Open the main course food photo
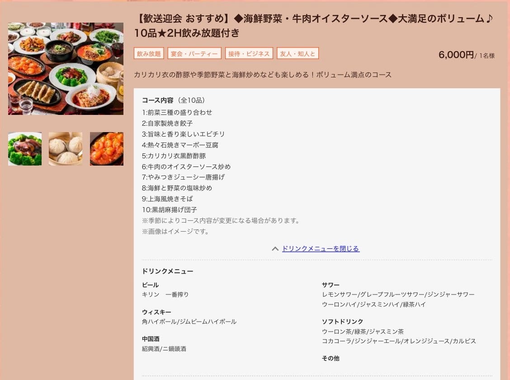The image size is (510, 380). (66, 69)
